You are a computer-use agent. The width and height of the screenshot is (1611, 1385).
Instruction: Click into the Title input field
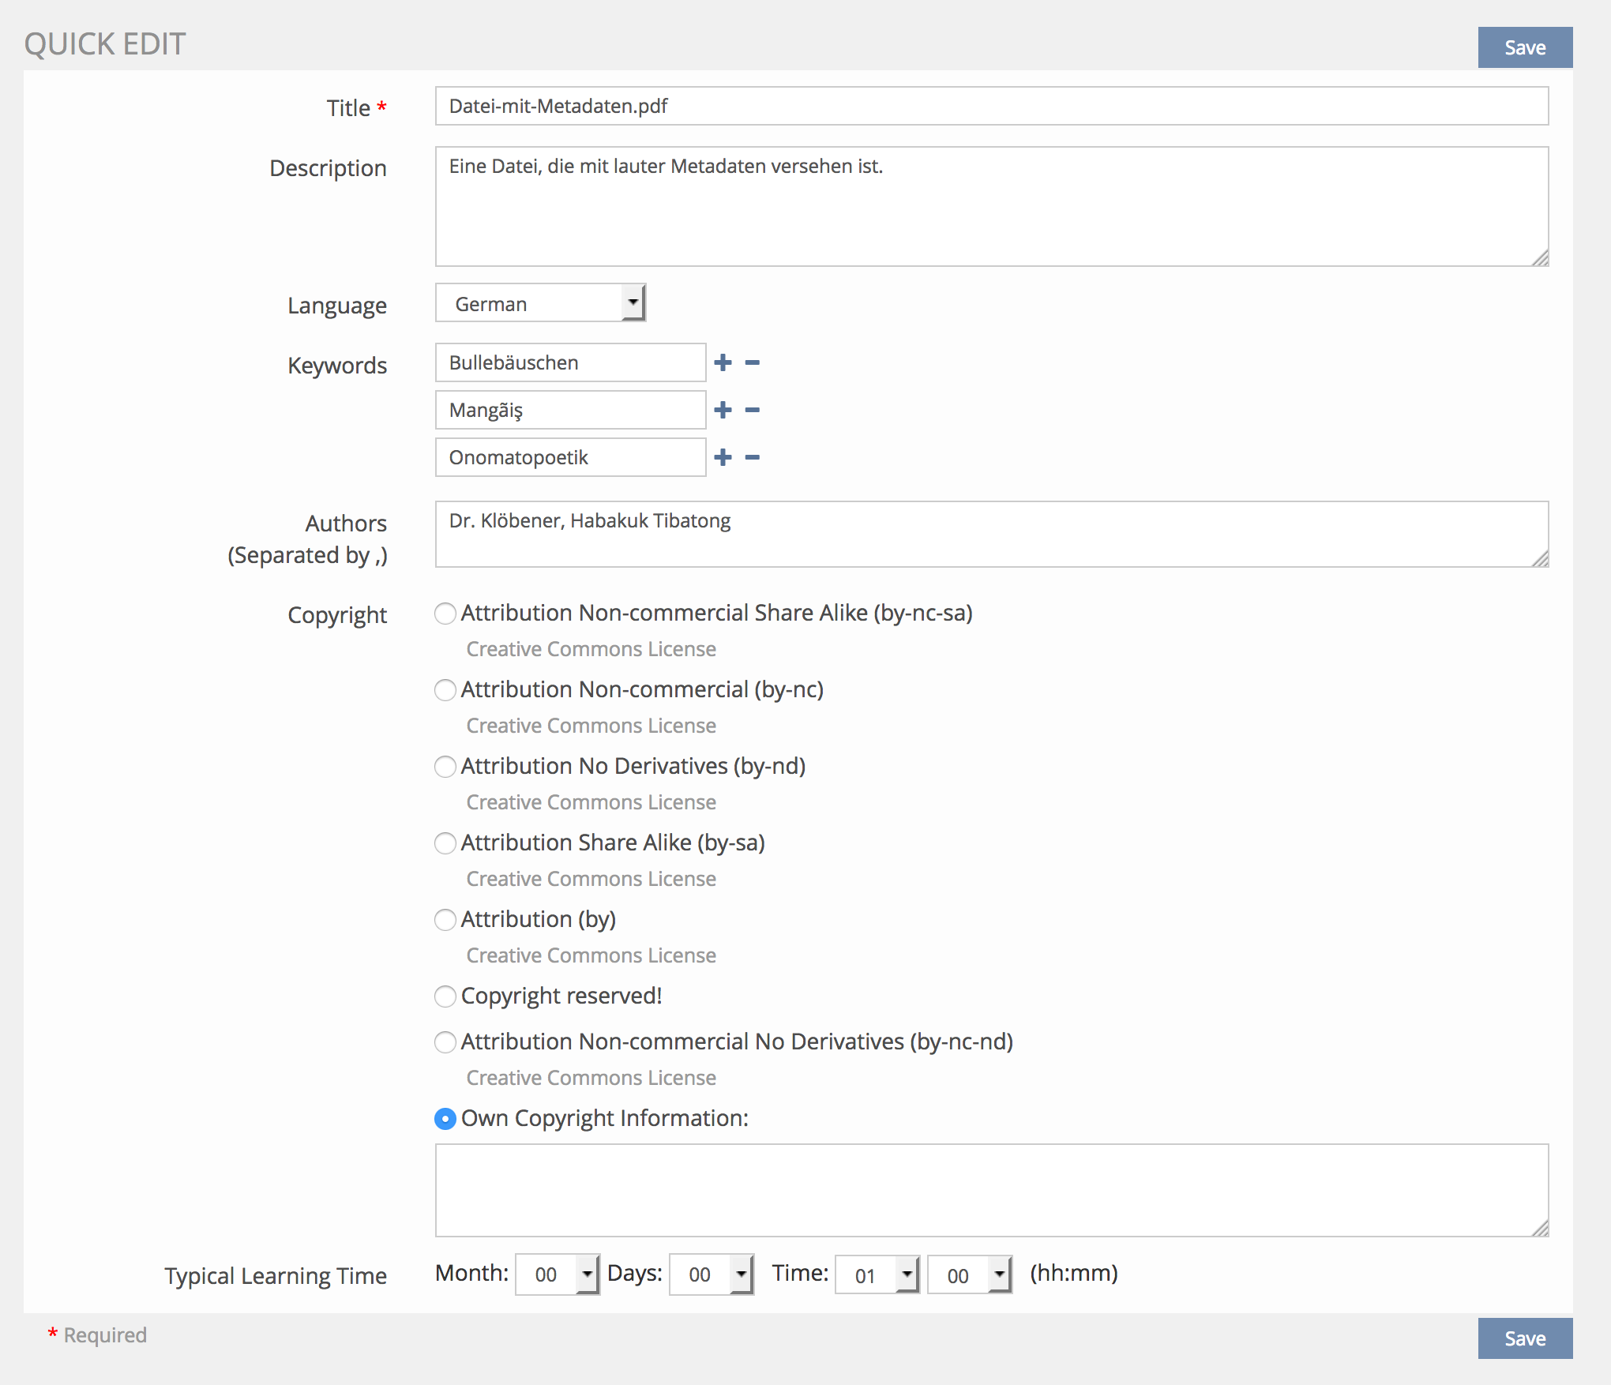point(991,106)
